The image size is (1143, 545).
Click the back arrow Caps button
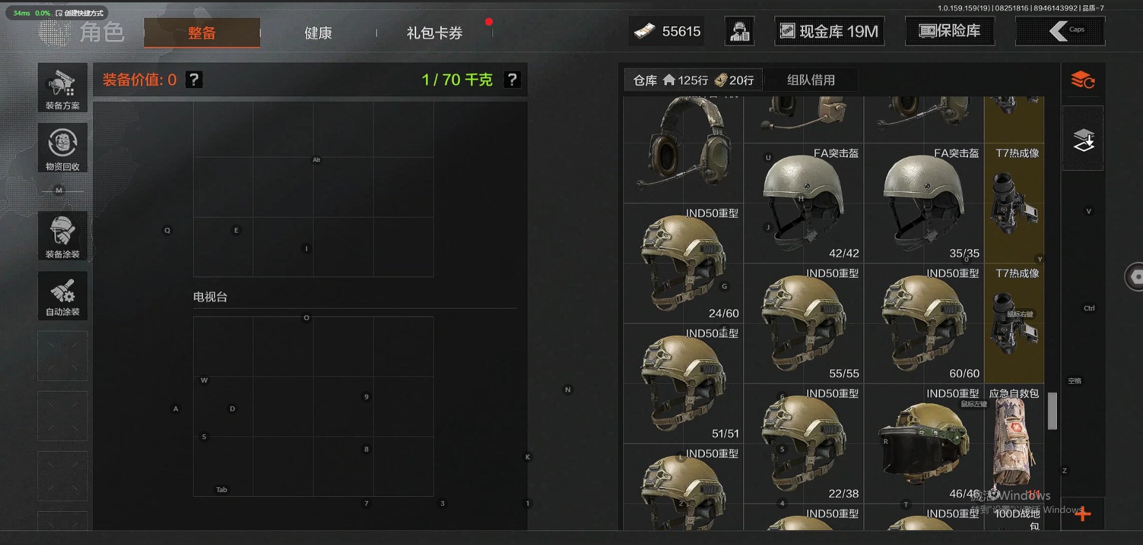point(1060,31)
